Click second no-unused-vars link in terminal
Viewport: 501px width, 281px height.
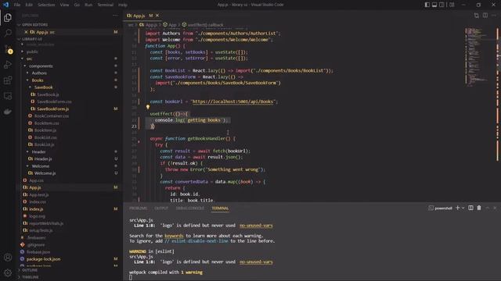(x=256, y=262)
